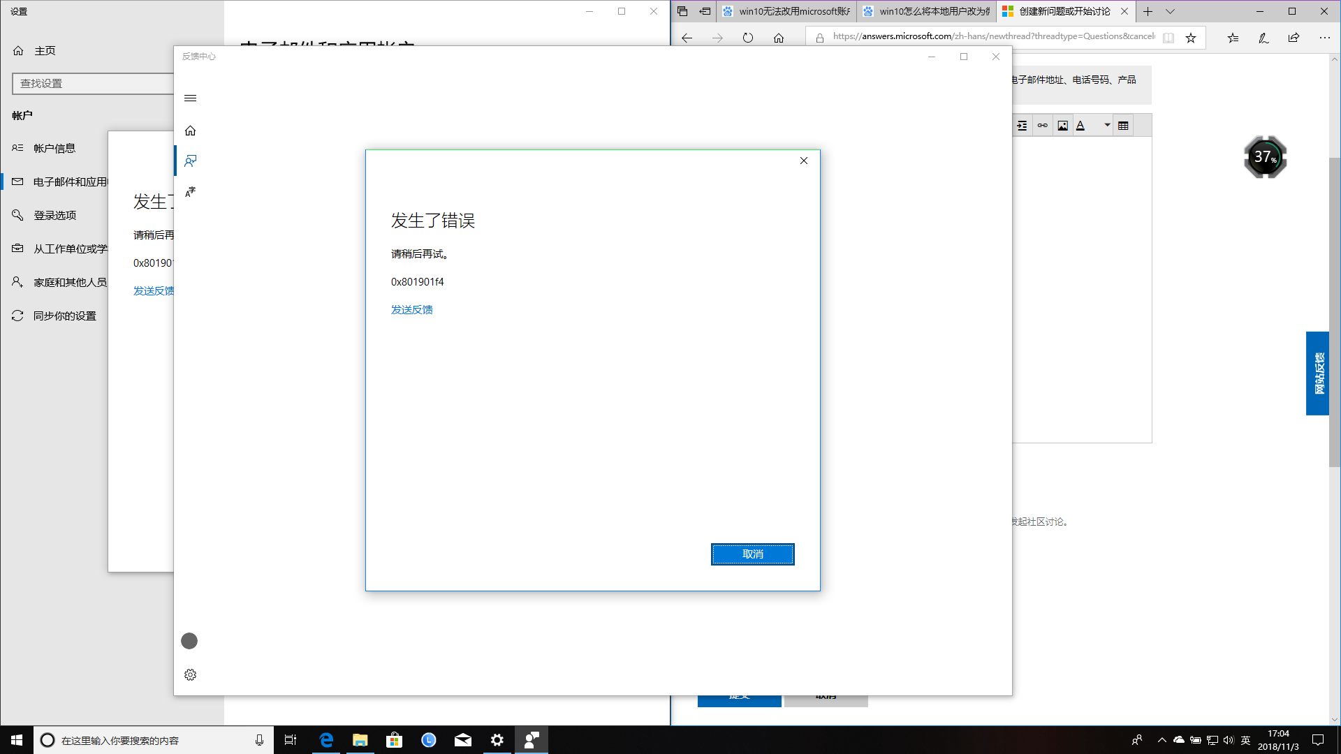Expand font color dropdown arrow
1341x754 pixels.
(1107, 126)
